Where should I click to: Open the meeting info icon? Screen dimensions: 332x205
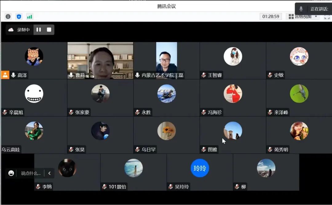pos(8,16)
